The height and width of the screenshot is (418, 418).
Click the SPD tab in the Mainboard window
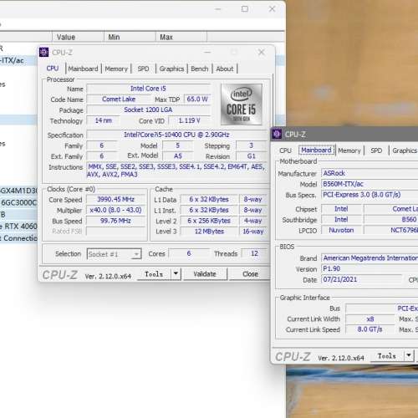point(376,150)
